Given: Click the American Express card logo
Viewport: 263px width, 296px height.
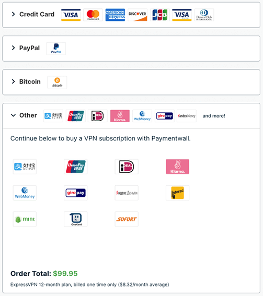Looking at the screenshot, I should click(x=115, y=15).
